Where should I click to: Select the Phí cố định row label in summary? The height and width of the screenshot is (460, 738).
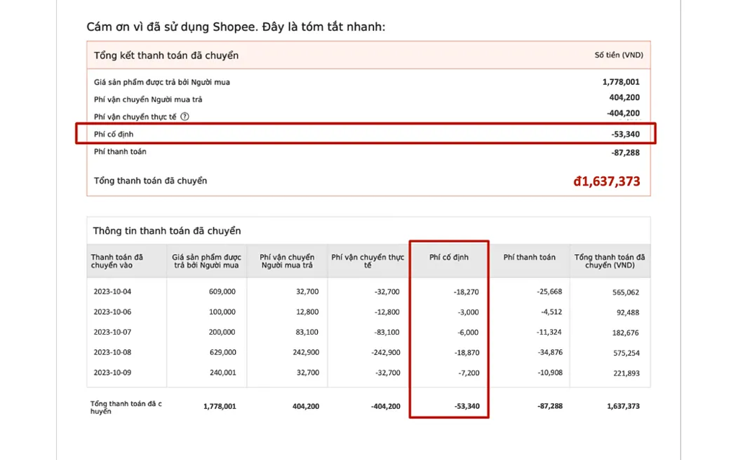114,135
